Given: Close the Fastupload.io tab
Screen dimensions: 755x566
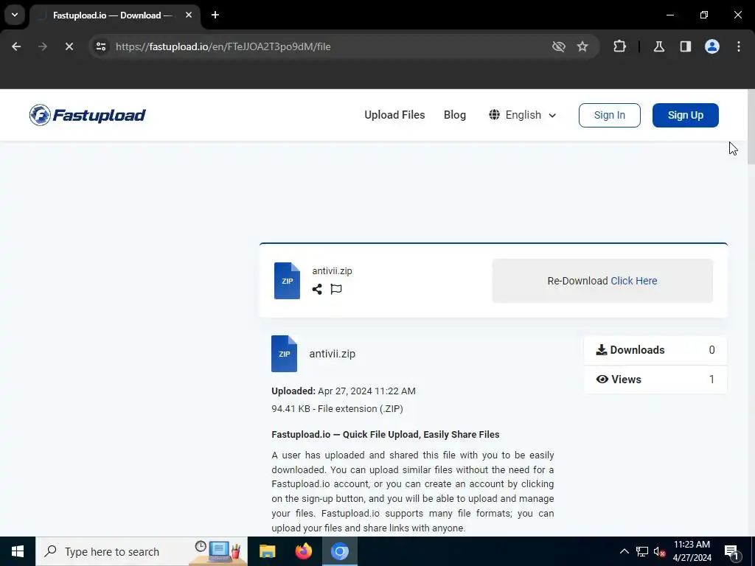Looking at the screenshot, I should click(189, 15).
